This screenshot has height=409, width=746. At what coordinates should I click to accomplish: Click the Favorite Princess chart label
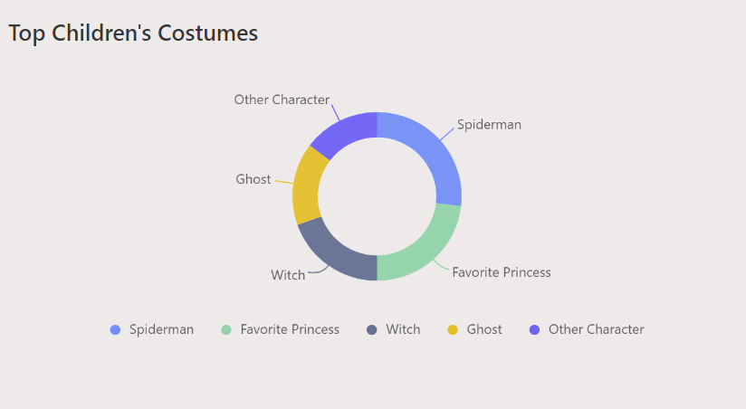click(x=502, y=272)
